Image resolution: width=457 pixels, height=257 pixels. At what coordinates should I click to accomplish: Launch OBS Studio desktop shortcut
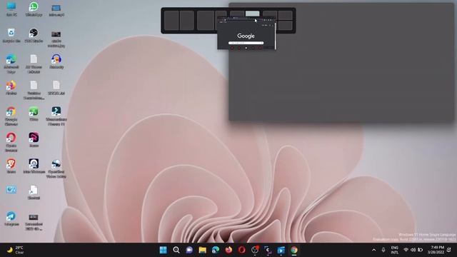pos(34,35)
